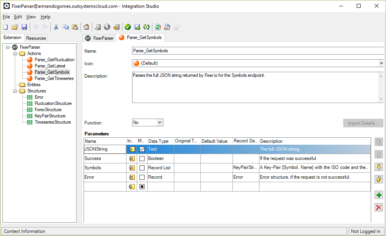Click the Import Details button
The image size is (386, 236).
coord(363,123)
